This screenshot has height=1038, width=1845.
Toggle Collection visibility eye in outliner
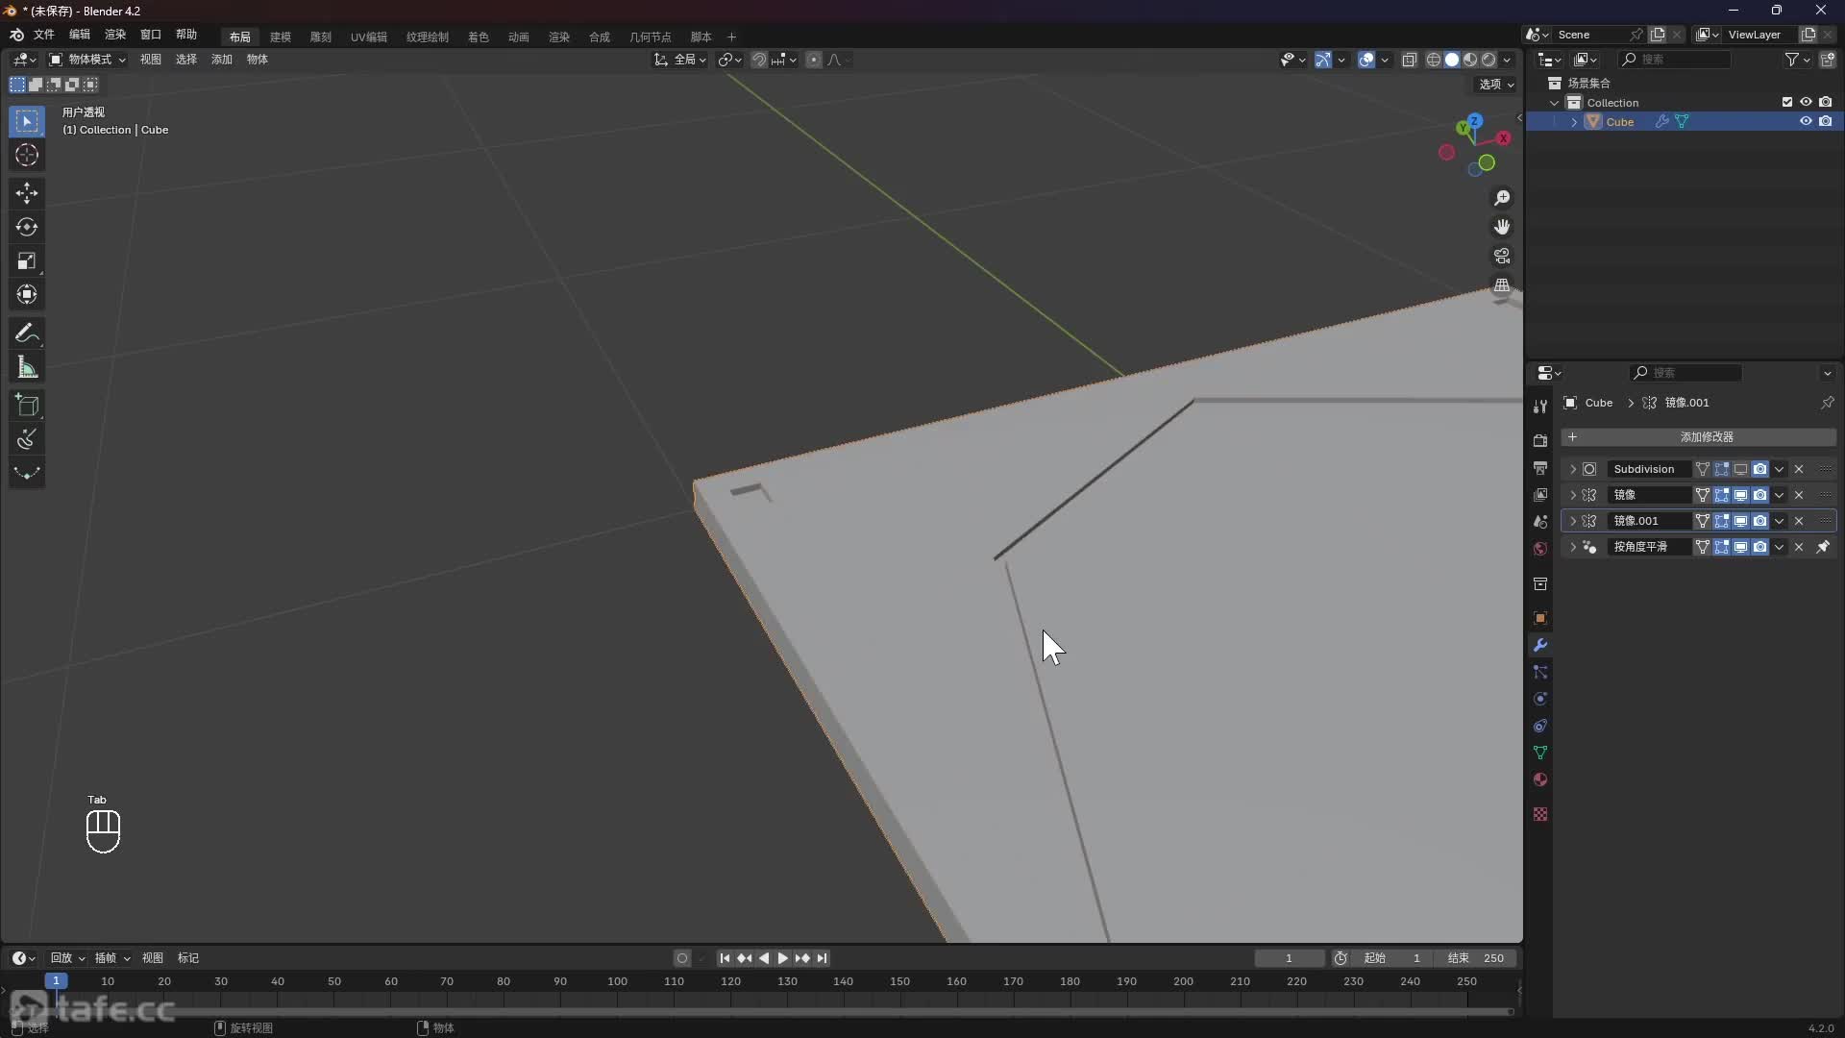click(1806, 102)
